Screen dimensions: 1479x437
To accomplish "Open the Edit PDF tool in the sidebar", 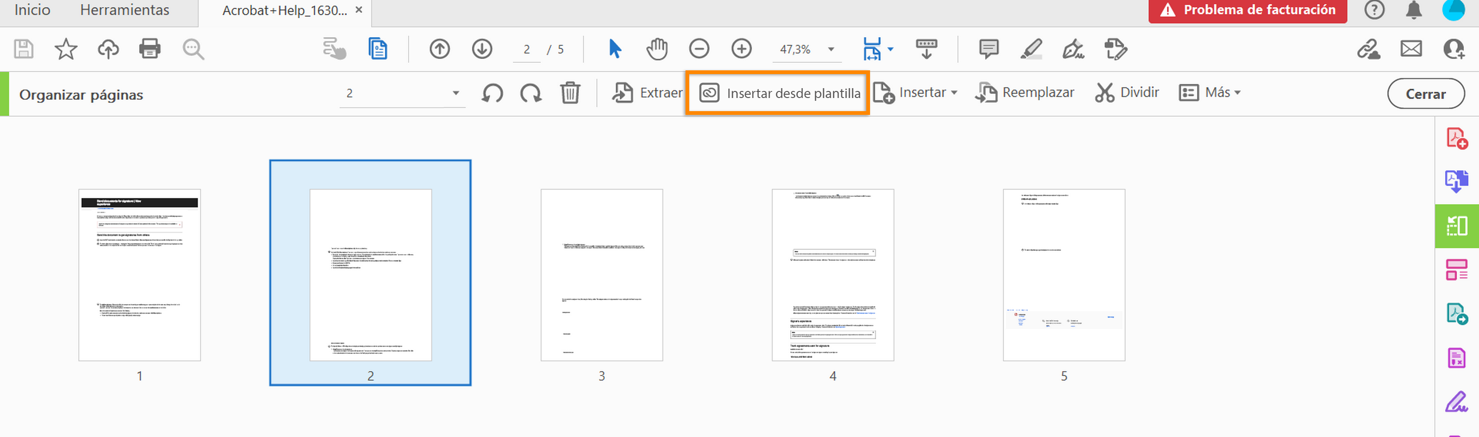I will [x=1457, y=270].
